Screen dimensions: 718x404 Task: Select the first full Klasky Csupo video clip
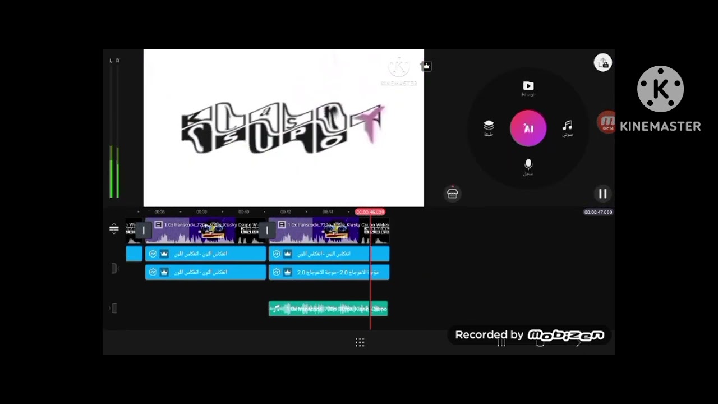(x=205, y=230)
